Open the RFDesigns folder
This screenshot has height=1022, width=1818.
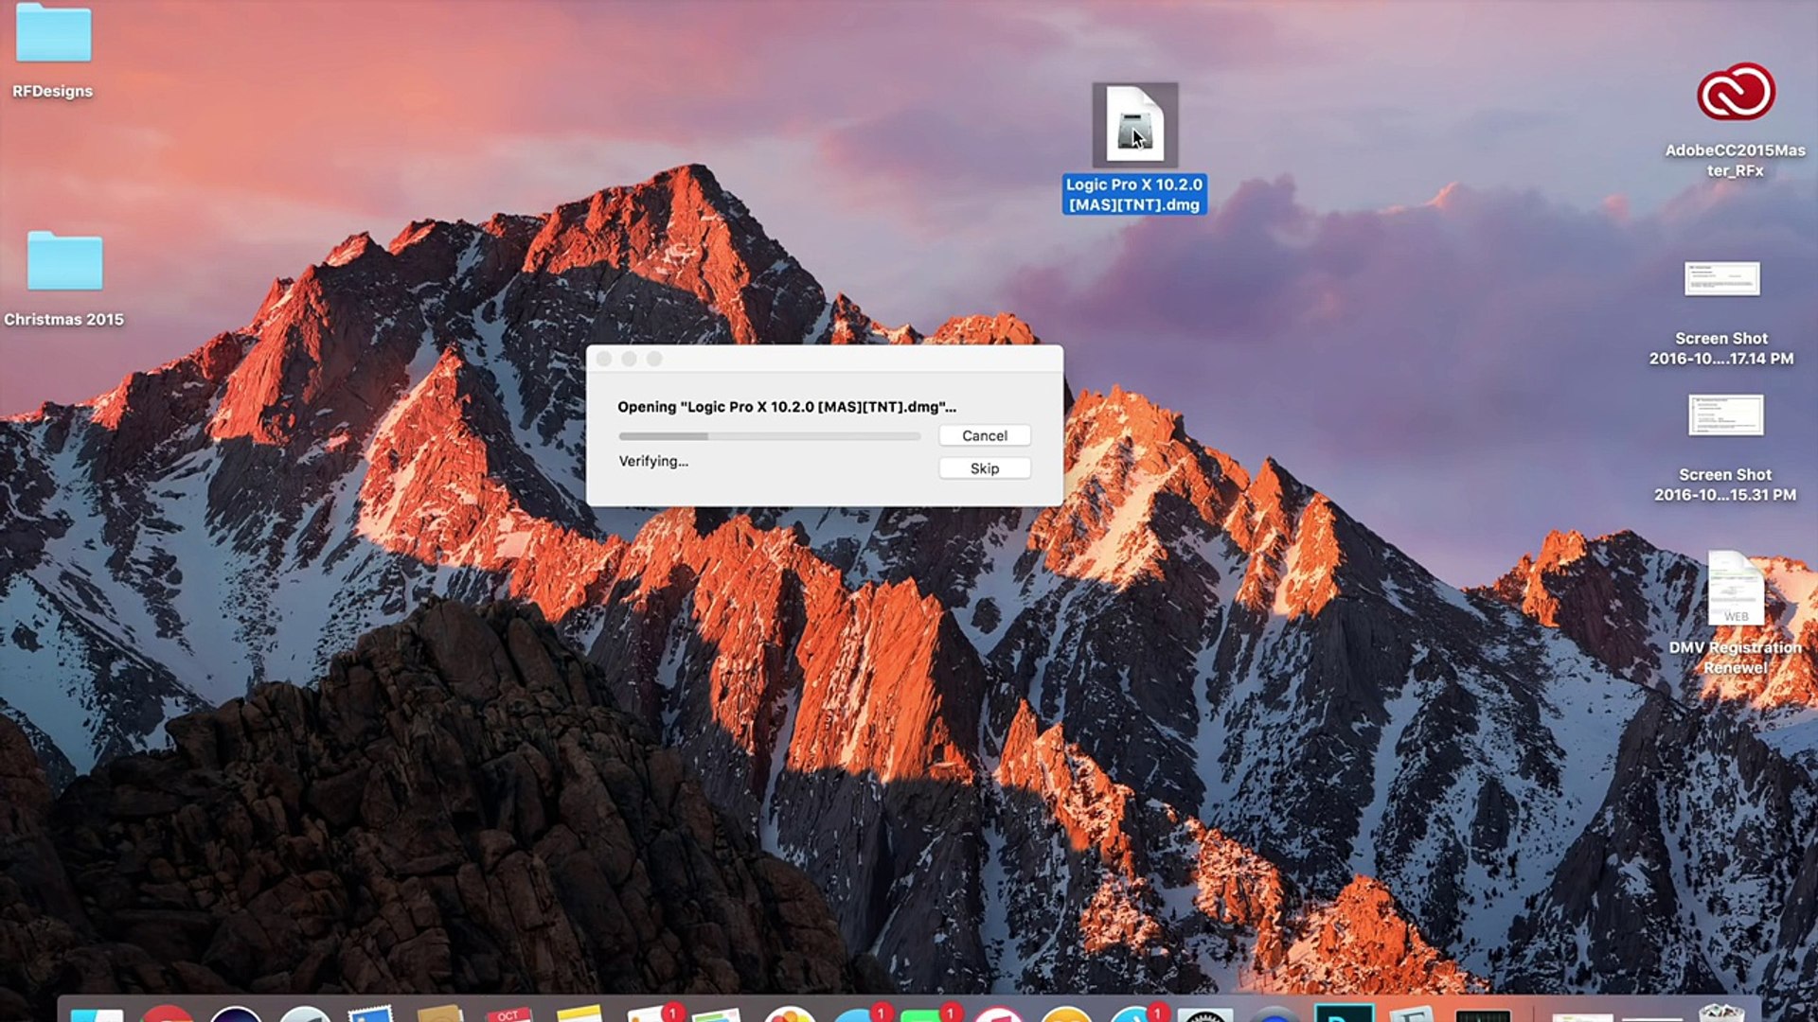coord(53,35)
